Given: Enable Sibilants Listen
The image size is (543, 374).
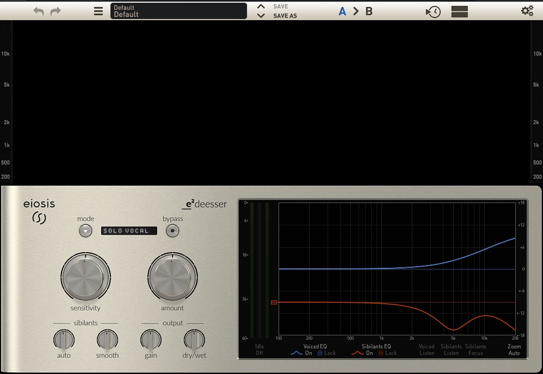Looking at the screenshot, I should (x=451, y=350).
